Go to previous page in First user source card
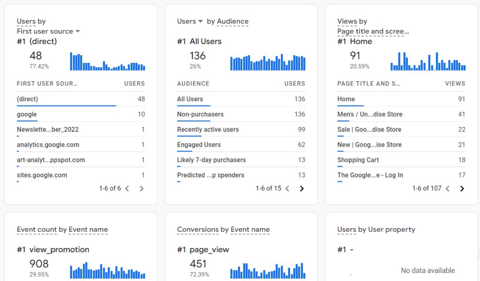The image size is (480, 281). [127, 188]
